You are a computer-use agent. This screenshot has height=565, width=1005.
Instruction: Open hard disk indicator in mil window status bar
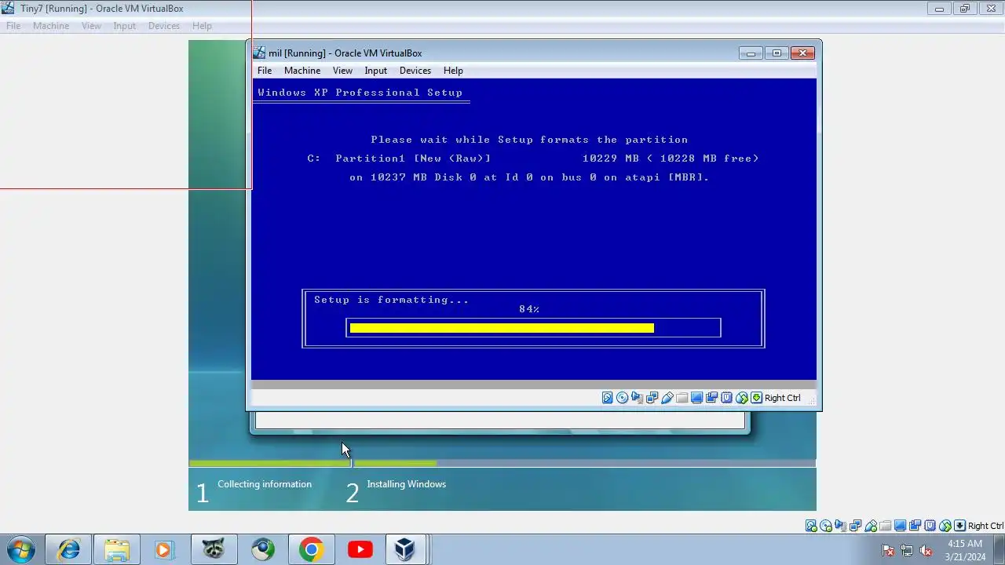(608, 398)
